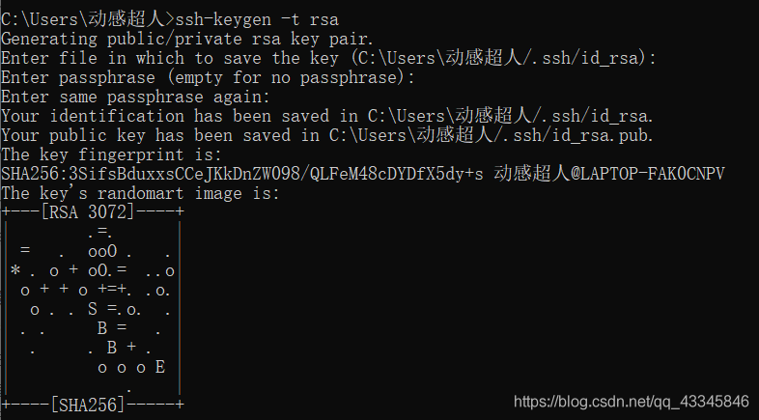The height and width of the screenshot is (420, 759).
Task: Click the blog.csdn.net watermark link
Action: [x=632, y=402]
